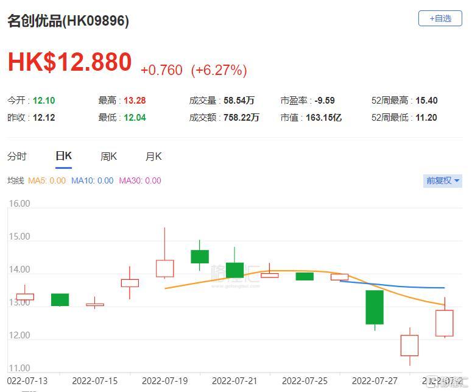This screenshot has height=392, width=472.
Task: Click the 市盈率 value -9.59
Action: tap(325, 101)
